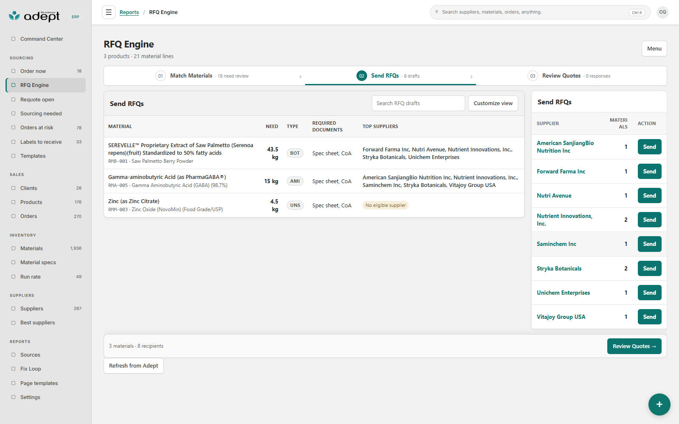Image resolution: width=679 pixels, height=424 pixels.
Task: Send RFQ to Stryka Botanicals
Action: coord(649,269)
